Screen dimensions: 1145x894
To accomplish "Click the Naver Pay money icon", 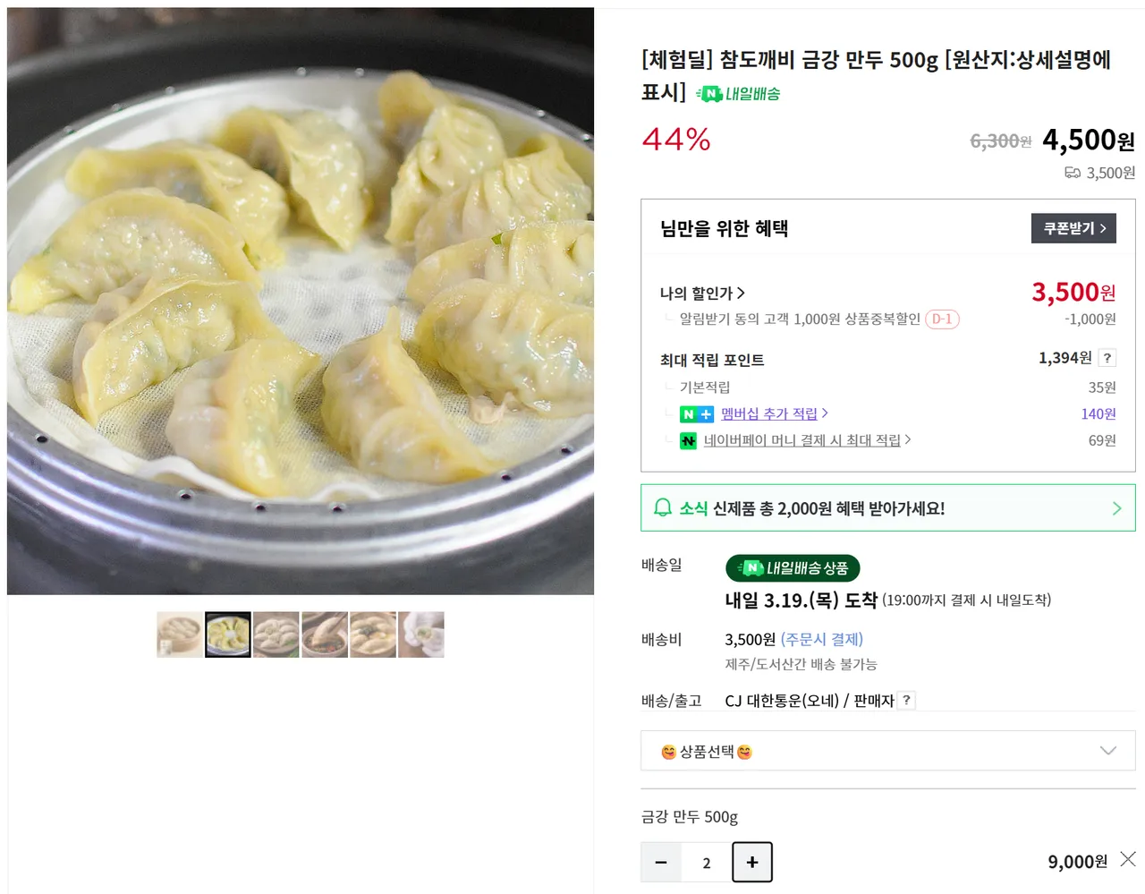I will tap(688, 440).
